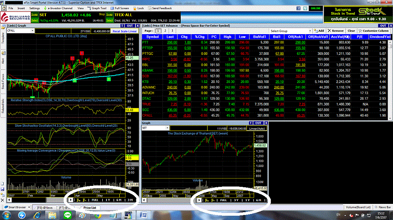Click the F+ zoom icon on SET graph
393x220 pixels.
coord(207,200)
